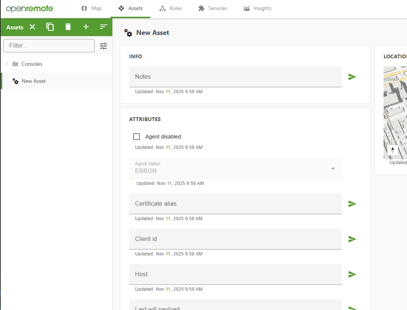Toggle the Agent disabled checkbox
Viewport: 407px width, 310px height.
pos(137,137)
